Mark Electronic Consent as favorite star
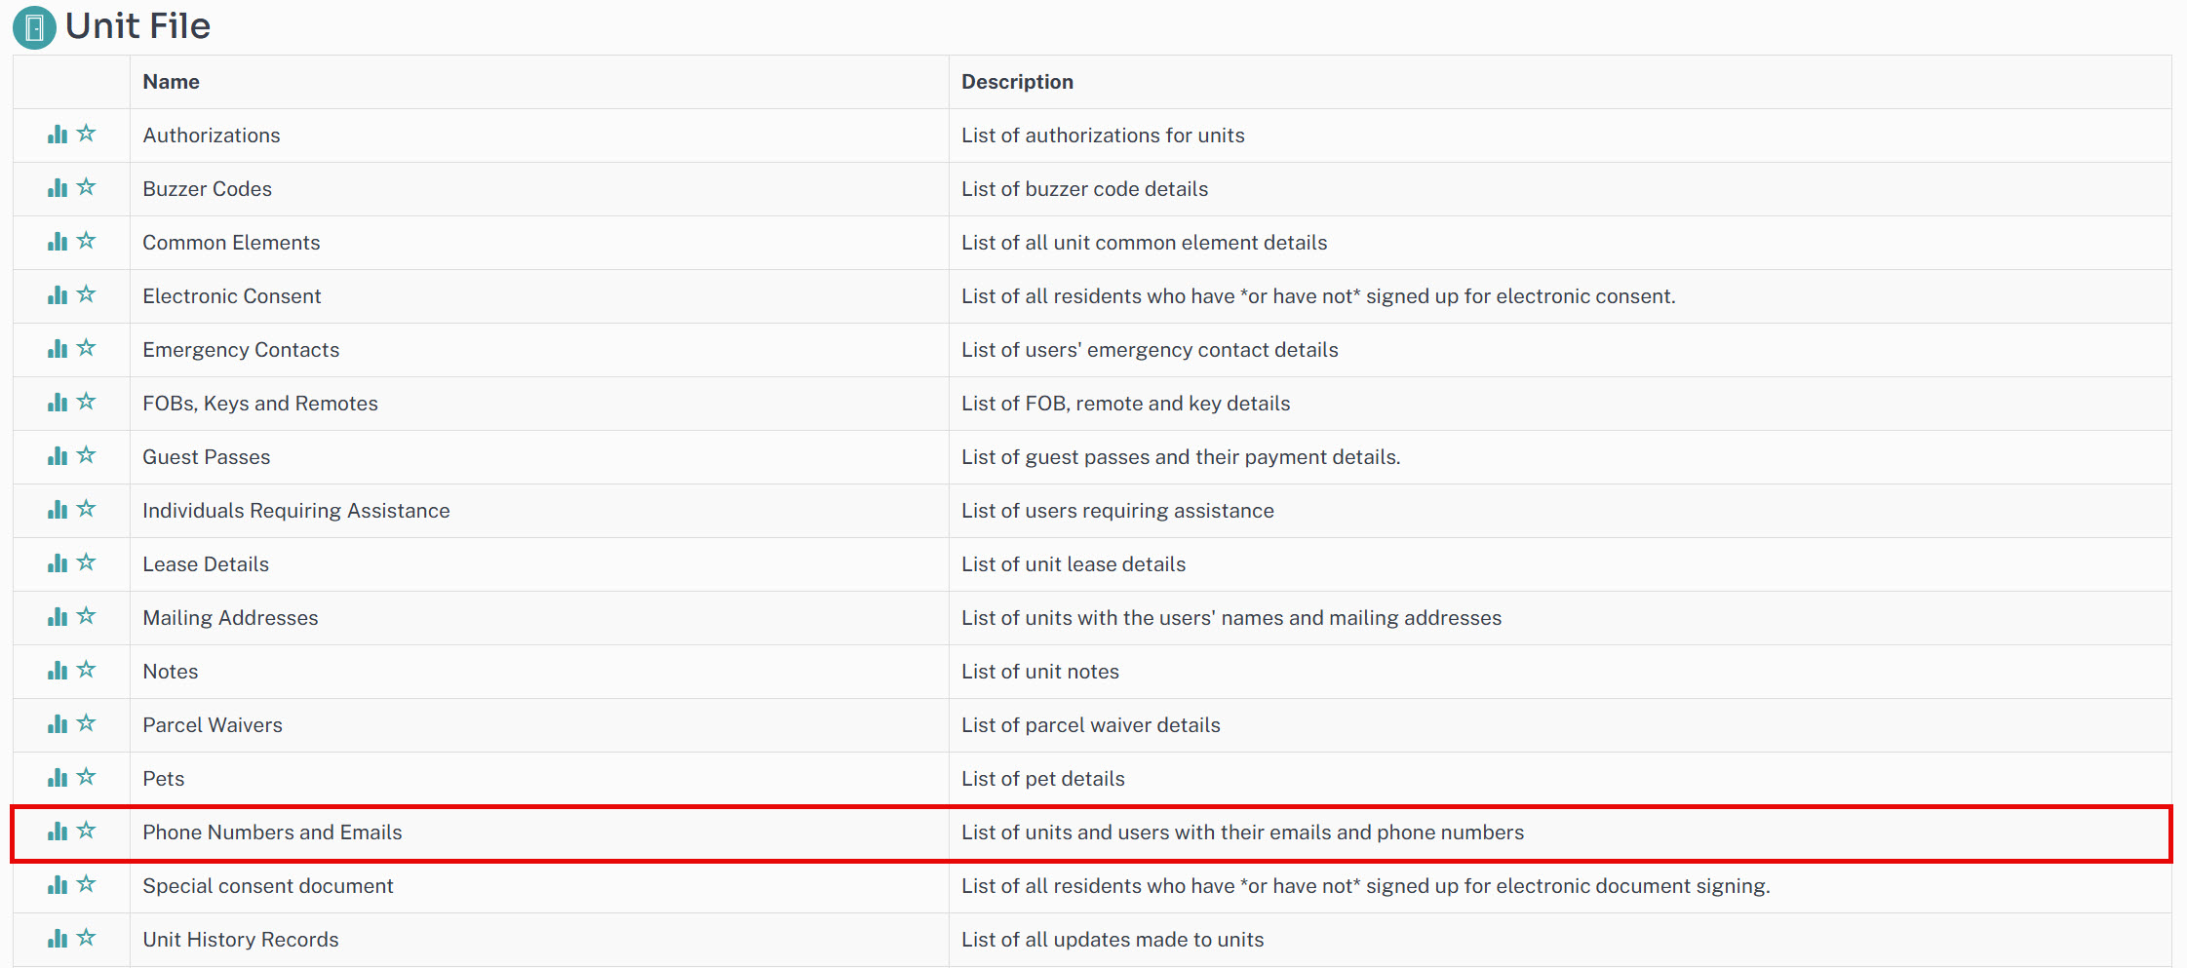This screenshot has height=968, width=2187. point(87,294)
